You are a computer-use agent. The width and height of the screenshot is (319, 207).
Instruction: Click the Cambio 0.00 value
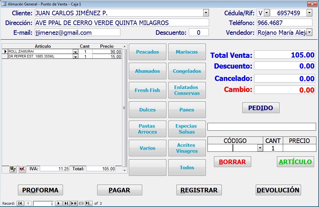click(285, 90)
